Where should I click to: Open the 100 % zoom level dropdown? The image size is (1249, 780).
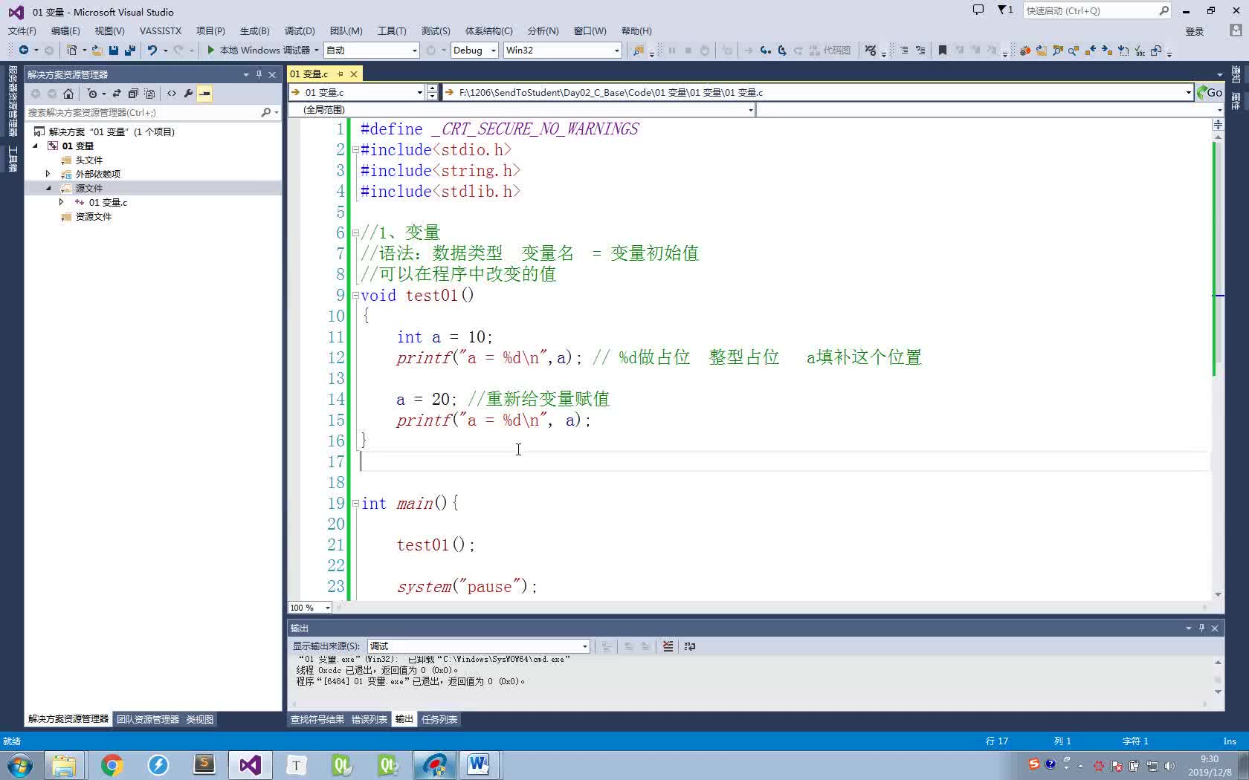(327, 608)
